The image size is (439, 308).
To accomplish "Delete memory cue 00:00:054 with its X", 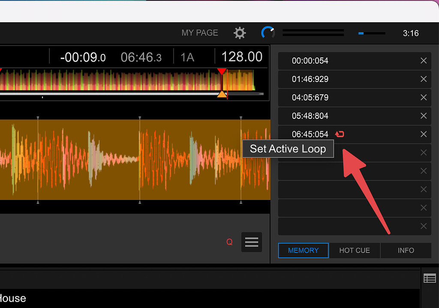I will (x=423, y=60).
